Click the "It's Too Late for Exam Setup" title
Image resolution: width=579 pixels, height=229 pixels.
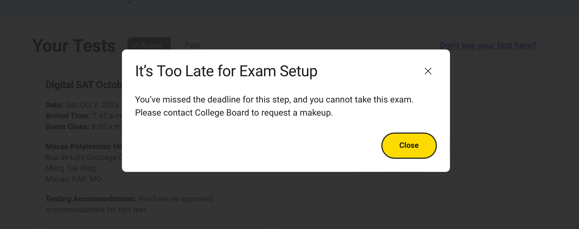(x=226, y=71)
